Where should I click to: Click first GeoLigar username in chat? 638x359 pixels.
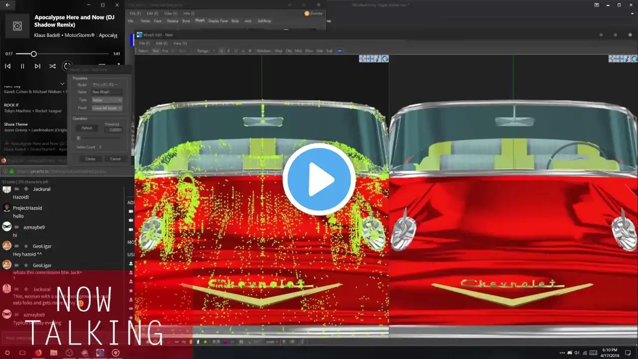click(42, 246)
